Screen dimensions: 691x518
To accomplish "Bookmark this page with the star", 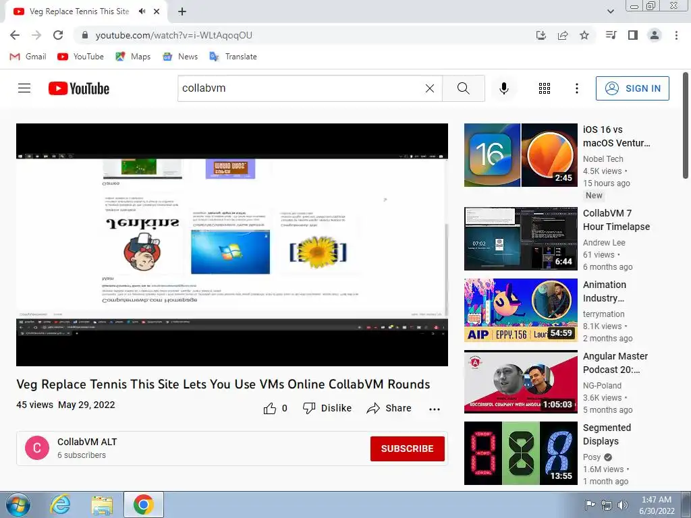I will (584, 35).
